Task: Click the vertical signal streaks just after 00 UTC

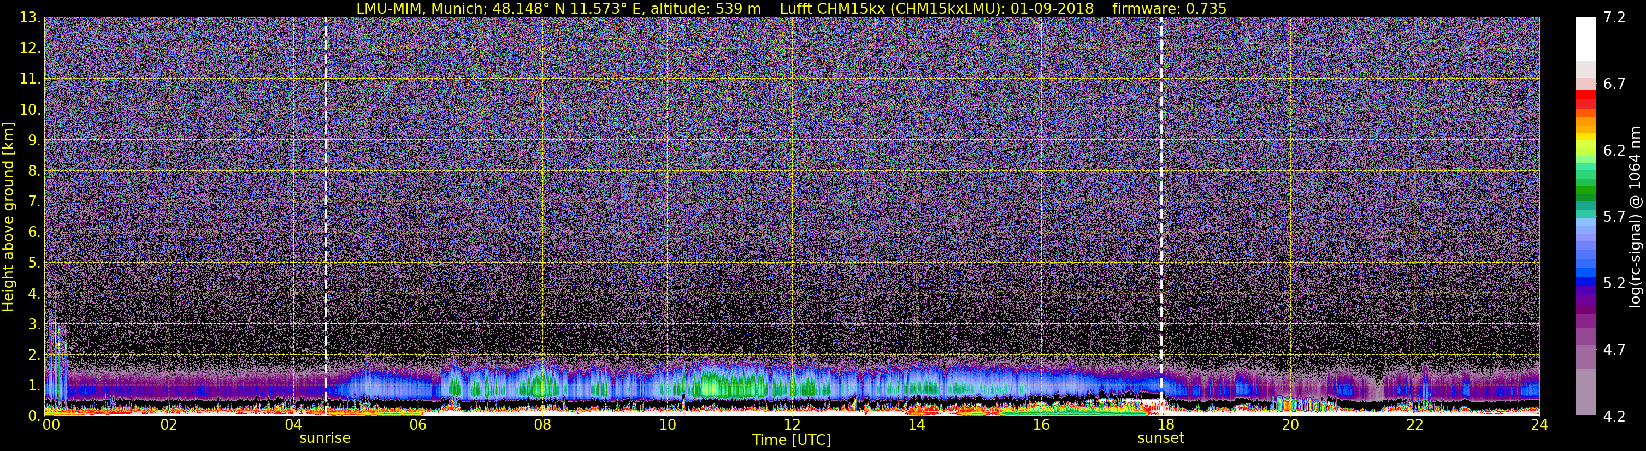Action: point(56,358)
